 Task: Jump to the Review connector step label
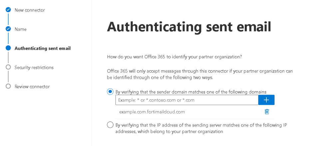(32, 87)
